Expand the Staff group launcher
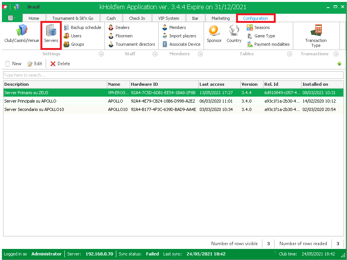 pyautogui.click(x=155, y=54)
